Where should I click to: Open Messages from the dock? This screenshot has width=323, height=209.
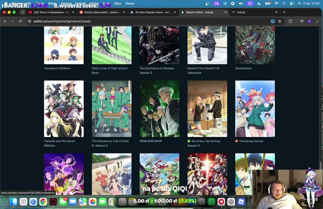pos(63,202)
